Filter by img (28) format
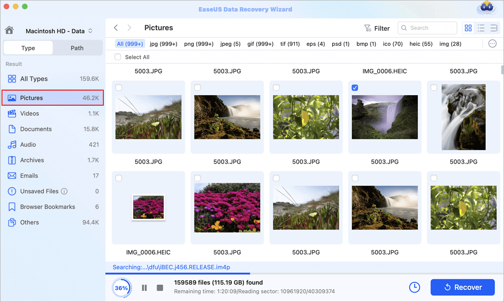Image resolution: width=504 pixels, height=302 pixels. click(450, 44)
